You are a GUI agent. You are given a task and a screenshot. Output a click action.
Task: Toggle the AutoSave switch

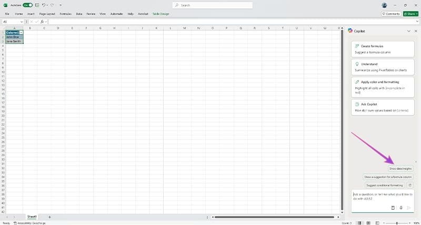tap(27, 5)
